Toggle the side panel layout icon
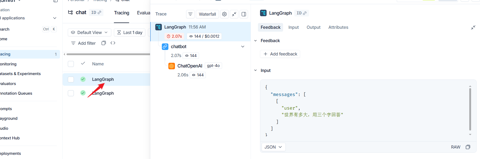 244,14
